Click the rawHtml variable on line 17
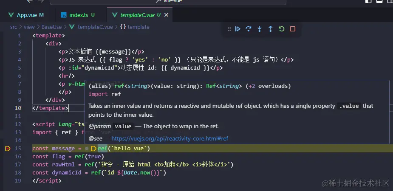Screen dimensions: 393x191 coord(63,165)
